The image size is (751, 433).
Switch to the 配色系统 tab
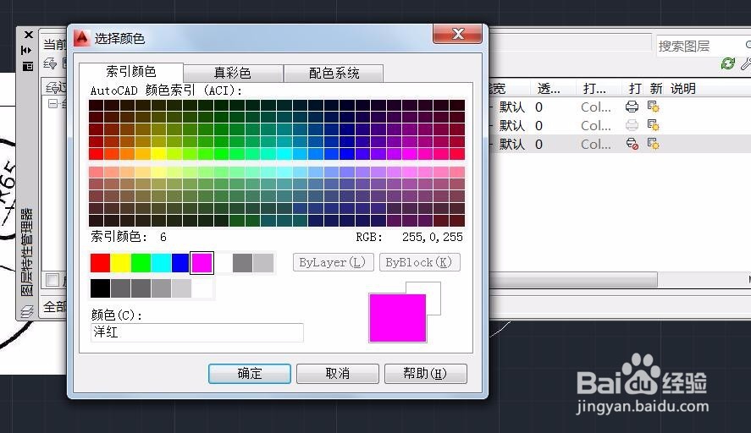pyautogui.click(x=334, y=74)
